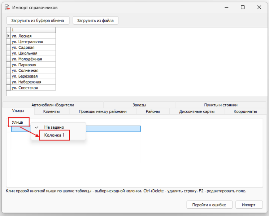Select the "Клиенты" tab
The image size is (269, 216).
point(51,112)
